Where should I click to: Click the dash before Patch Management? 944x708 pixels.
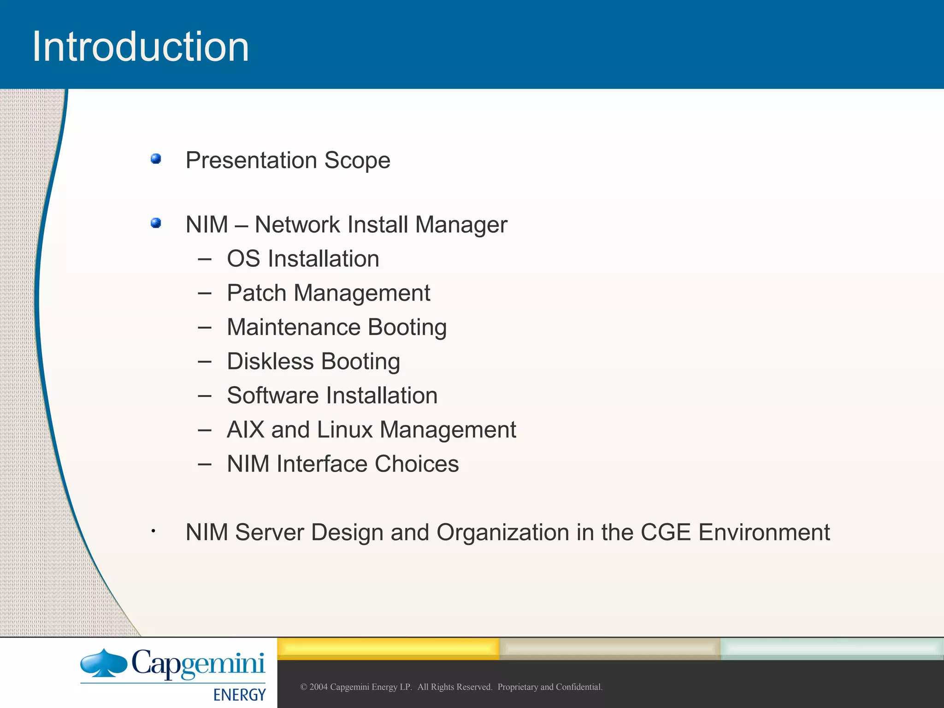coord(204,294)
